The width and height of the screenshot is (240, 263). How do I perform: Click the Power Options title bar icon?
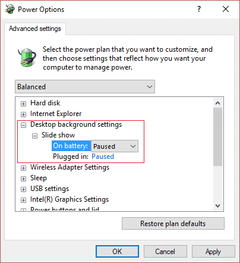pos(10,9)
